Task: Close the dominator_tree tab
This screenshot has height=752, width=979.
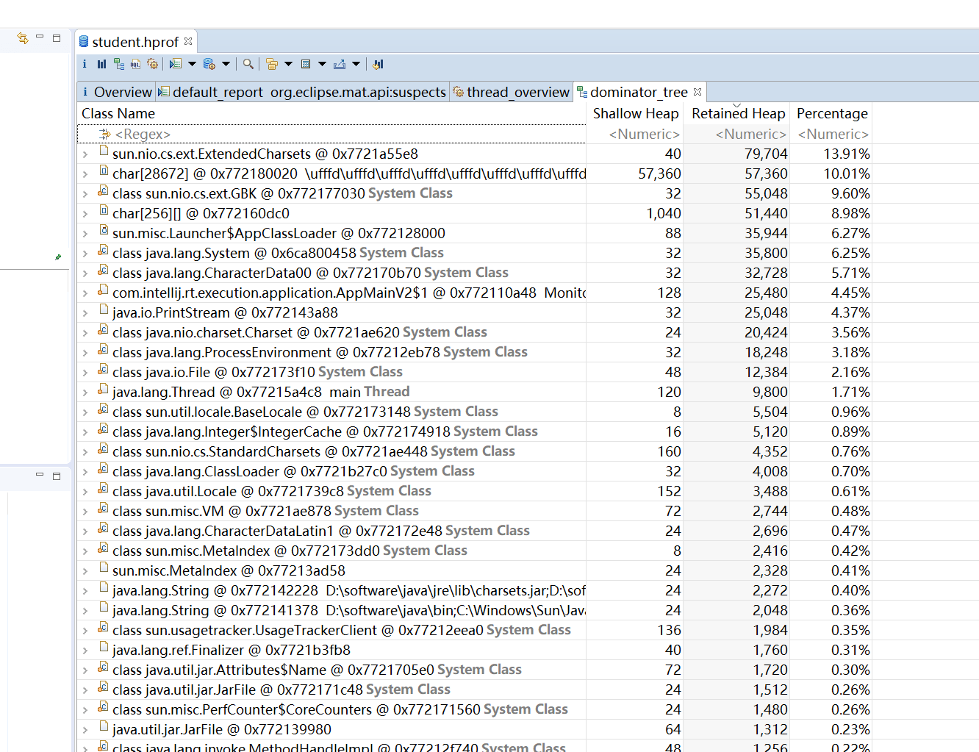Action: click(698, 92)
